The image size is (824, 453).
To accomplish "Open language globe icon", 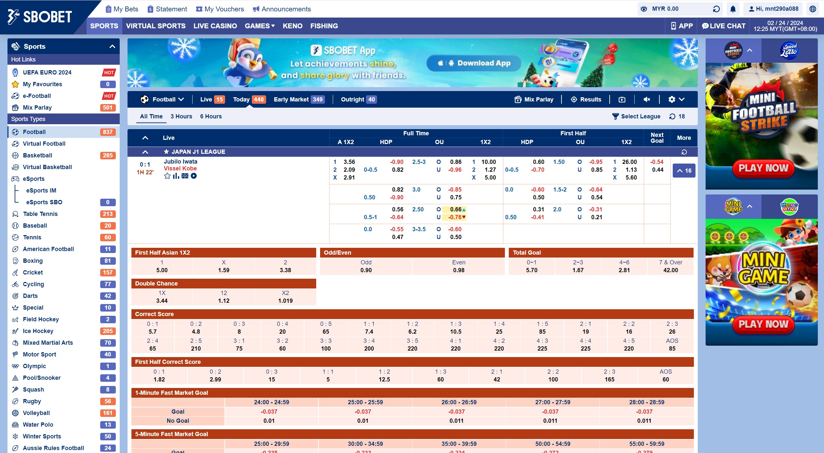I will [x=813, y=9].
